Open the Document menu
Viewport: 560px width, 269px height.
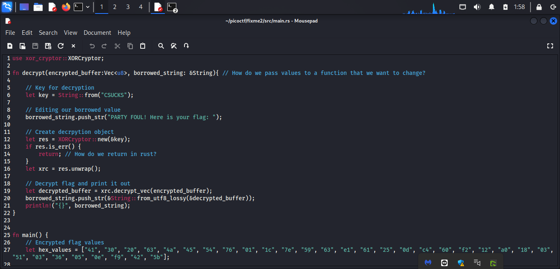[97, 33]
